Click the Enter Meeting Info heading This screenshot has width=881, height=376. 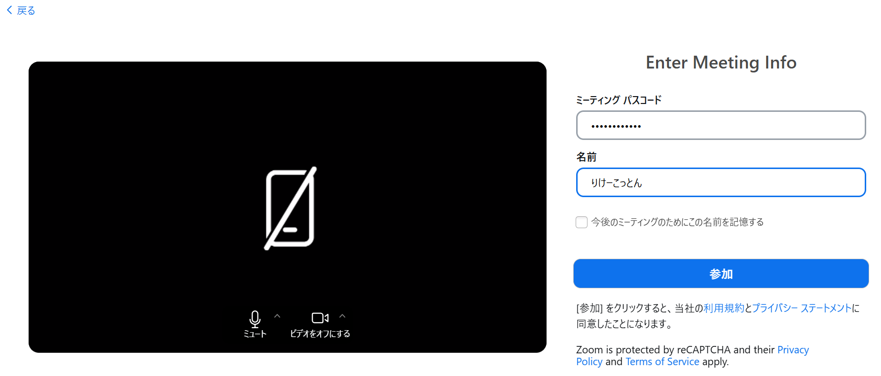721,63
